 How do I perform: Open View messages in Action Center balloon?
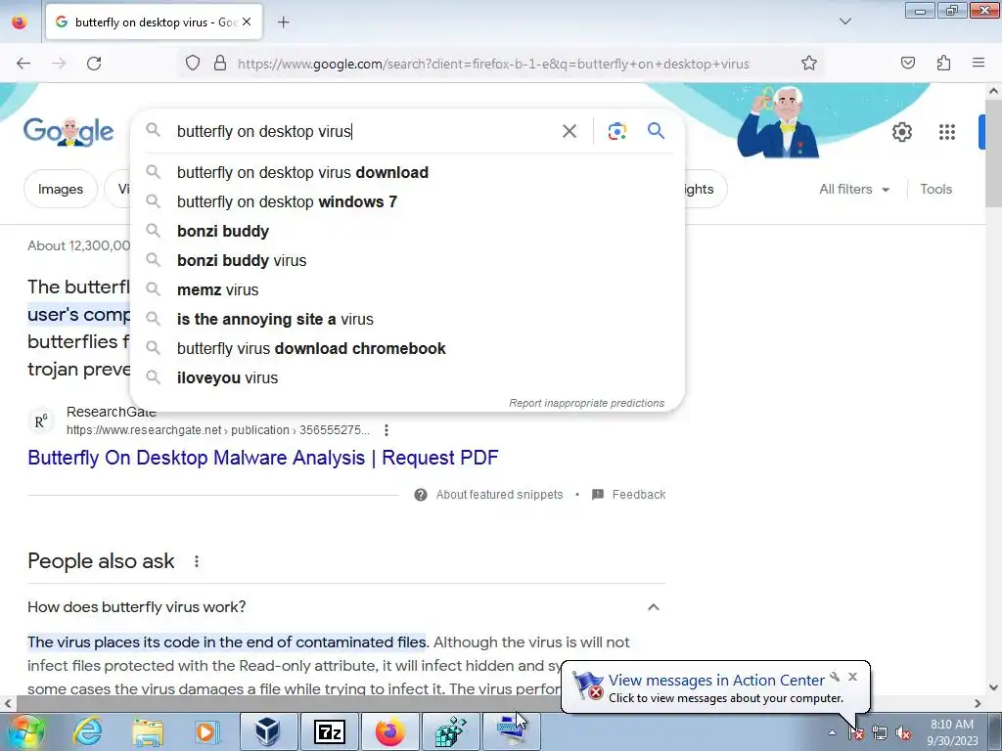(716, 681)
